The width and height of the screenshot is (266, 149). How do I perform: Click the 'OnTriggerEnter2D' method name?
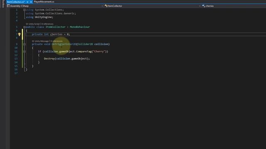point(64,44)
